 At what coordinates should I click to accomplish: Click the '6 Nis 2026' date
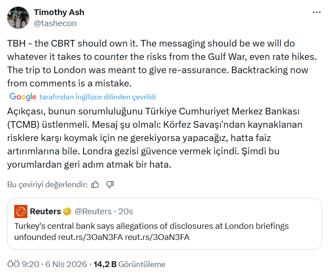[x=66, y=264]
